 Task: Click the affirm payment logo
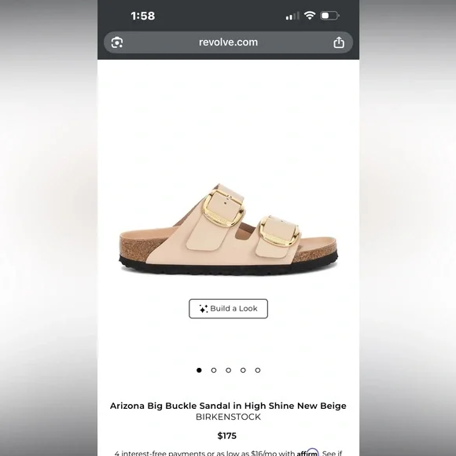click(x=307, y=453)
